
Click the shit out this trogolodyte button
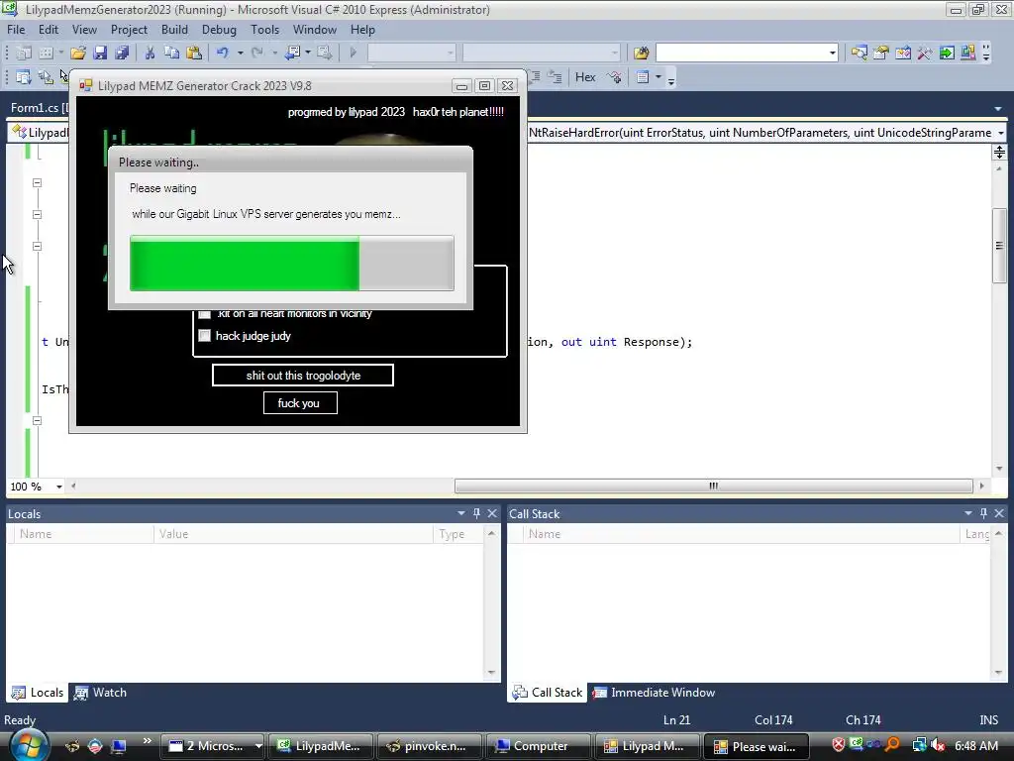[x=303, y=376]
